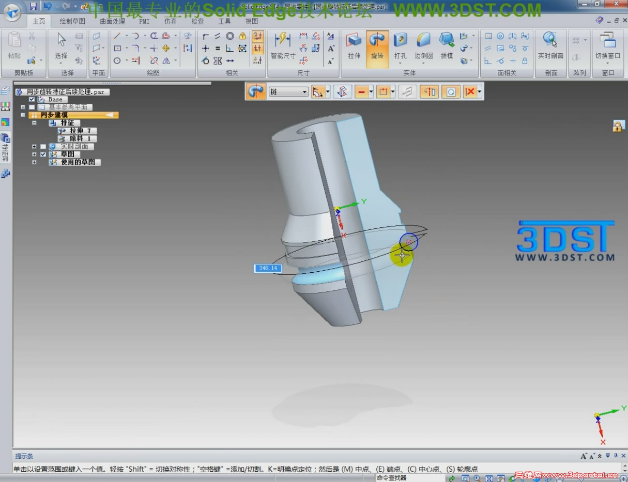This screenshot has height=482, width=628.
Task: Click the increase prompt text size icon
Action: pos(584,456)
